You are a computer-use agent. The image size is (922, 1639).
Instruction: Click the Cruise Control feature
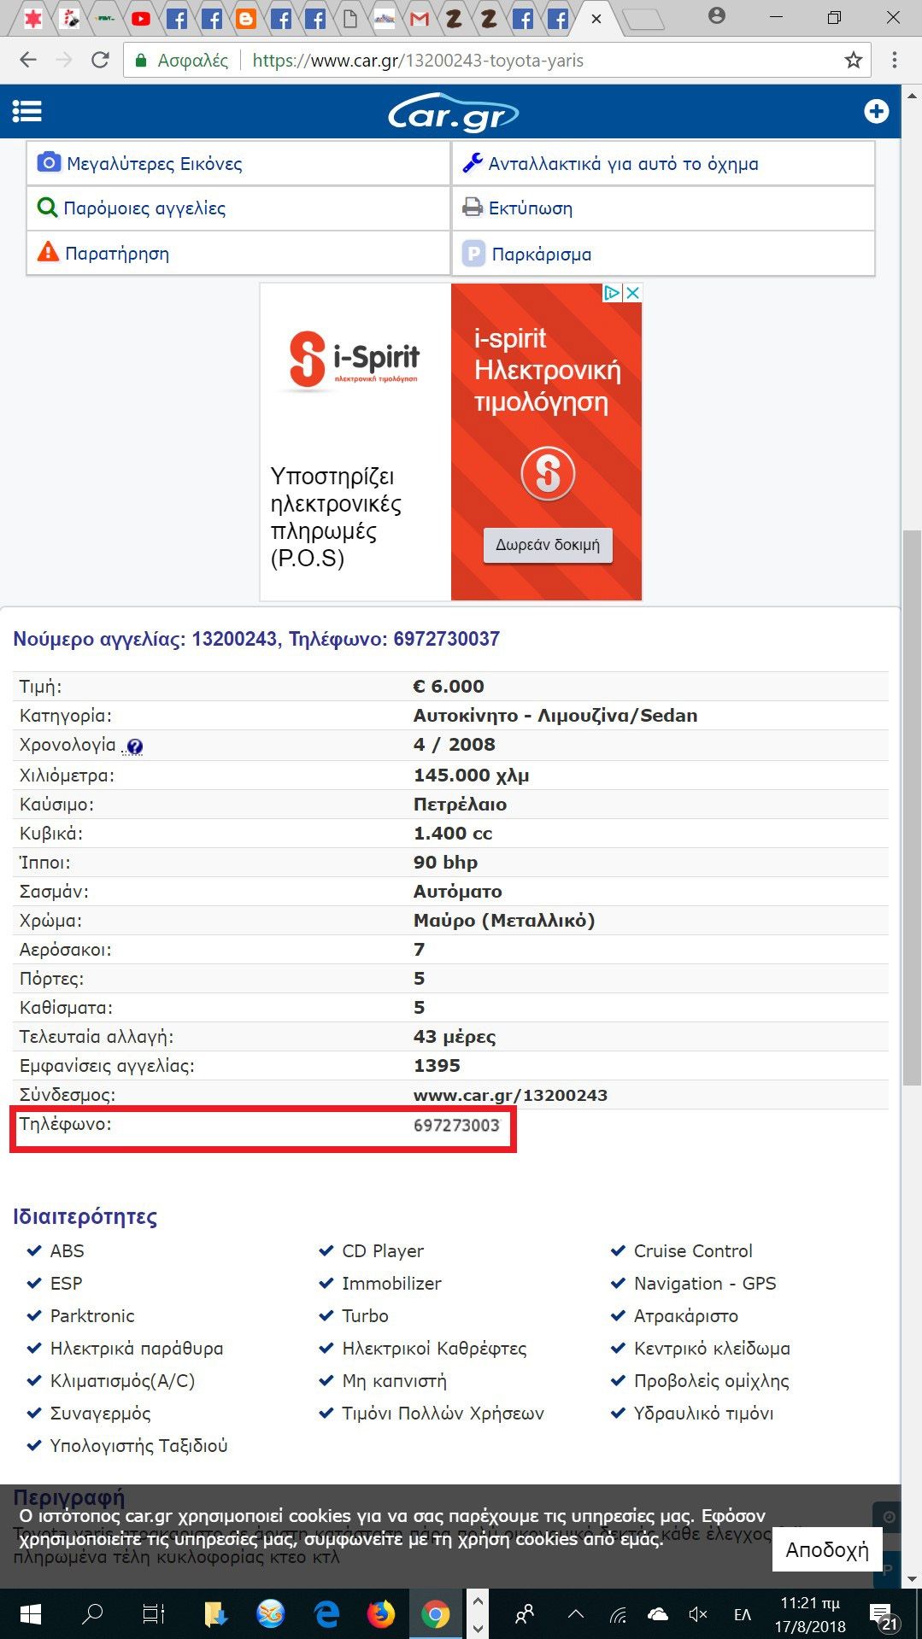693,1251
